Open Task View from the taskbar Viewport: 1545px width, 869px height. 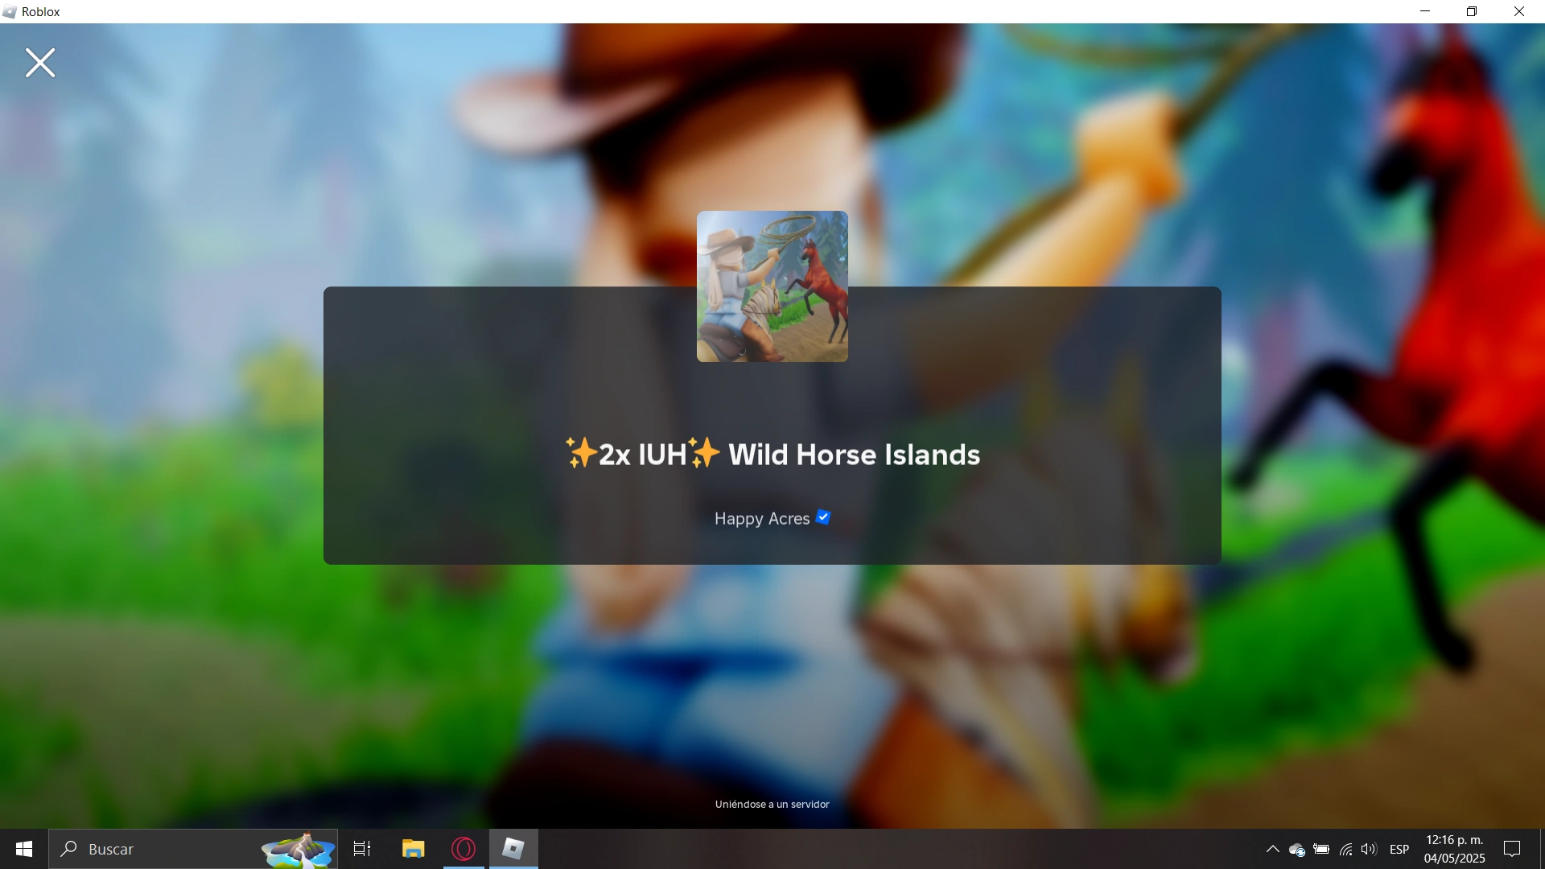pyautogui.click(x=362, y=849)
